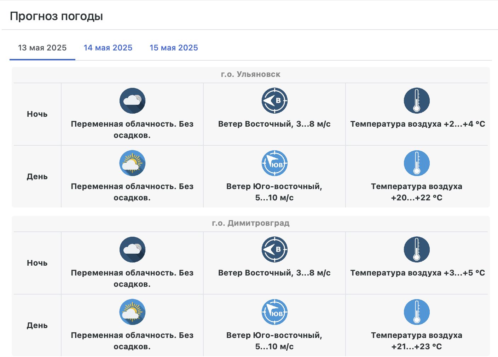Click the Прогноз погоды heading
The height and width of the screenshot is (357, 498).
tap(56, 16)
